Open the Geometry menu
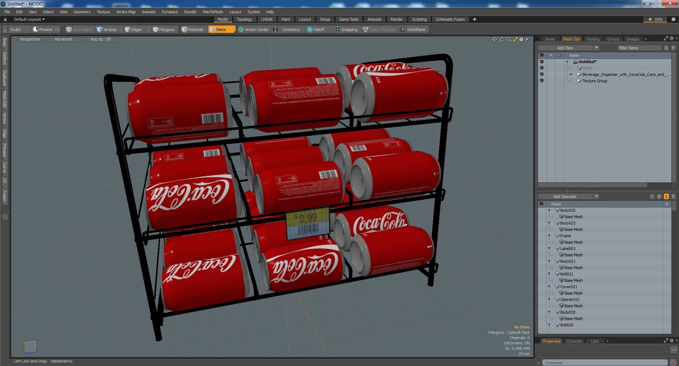Screen dimensions: 679x366 (82, 12)
